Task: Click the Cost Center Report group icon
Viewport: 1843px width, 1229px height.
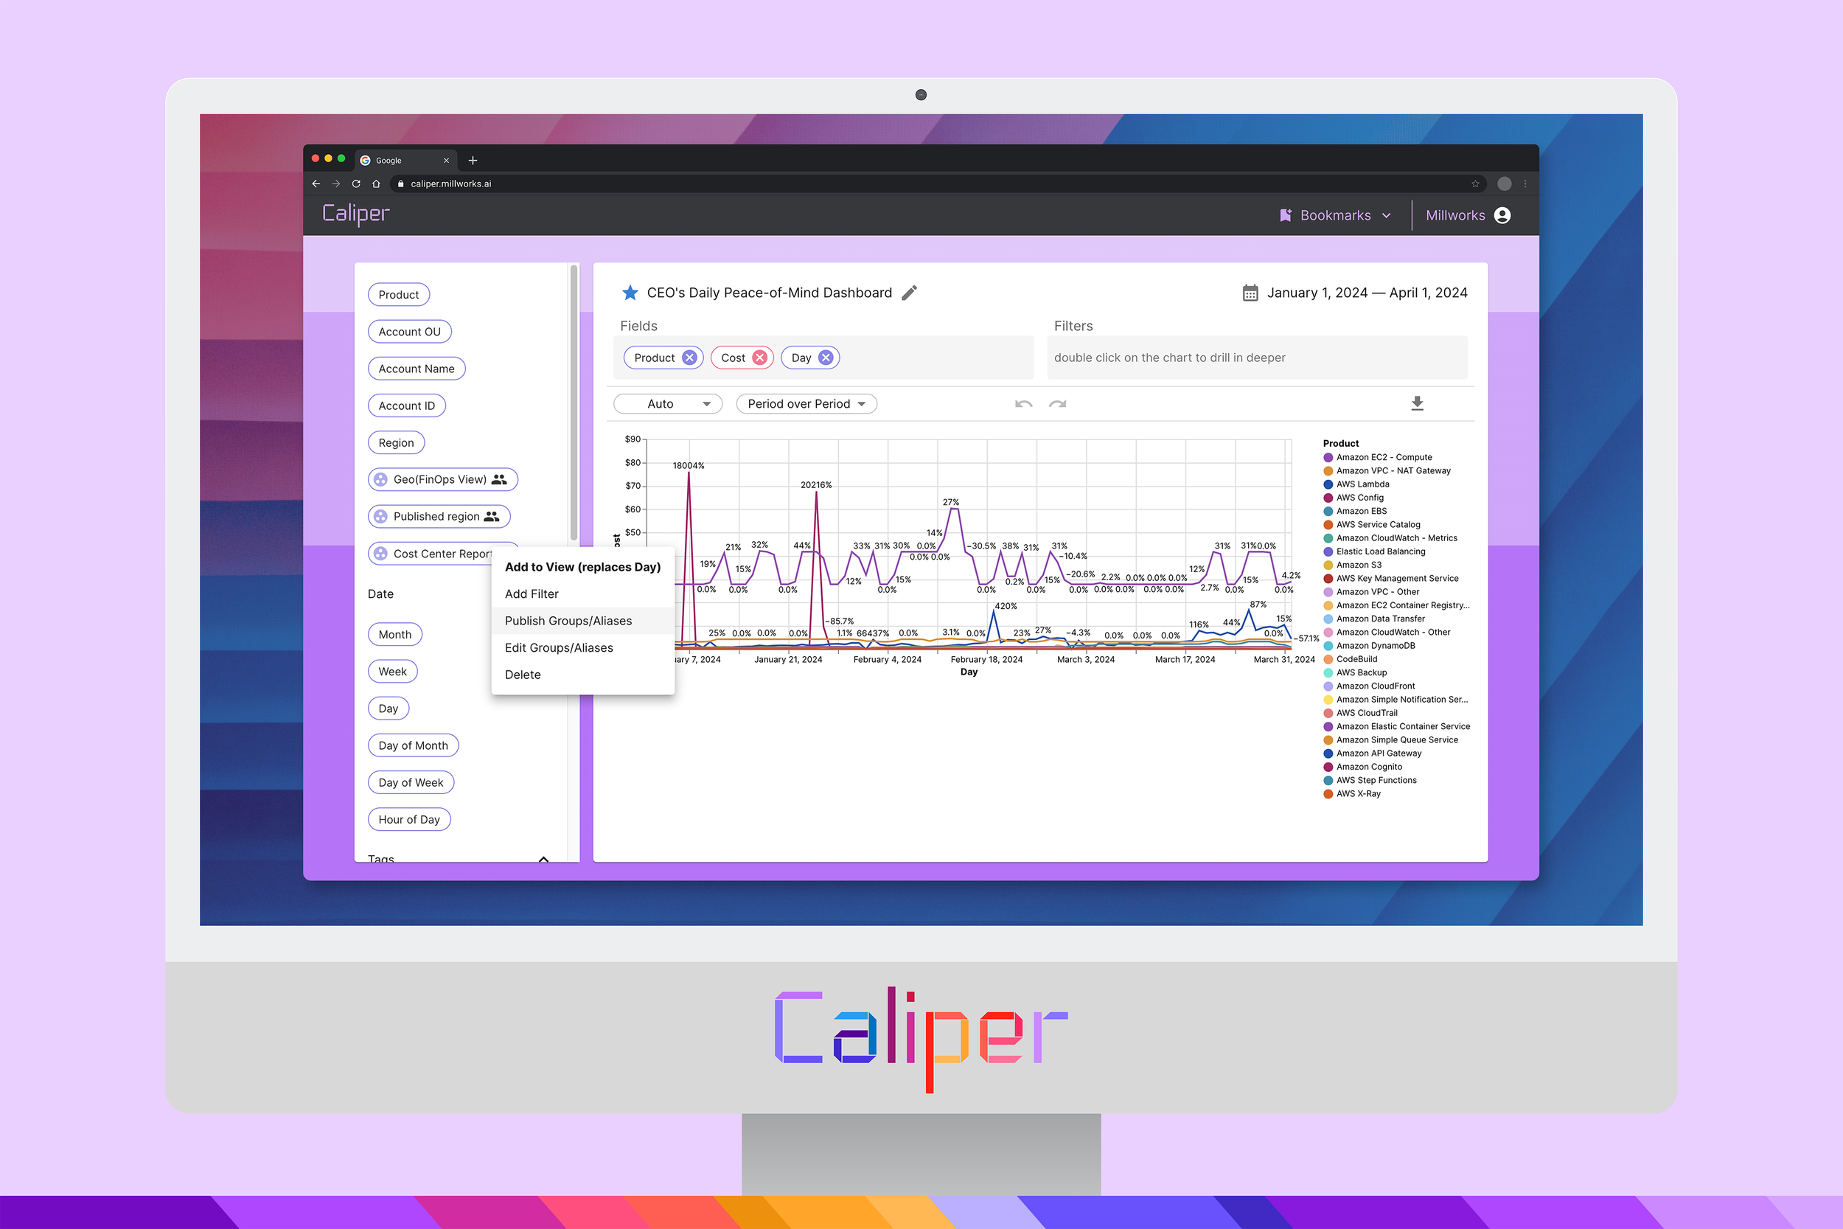Action: [380, 554]
